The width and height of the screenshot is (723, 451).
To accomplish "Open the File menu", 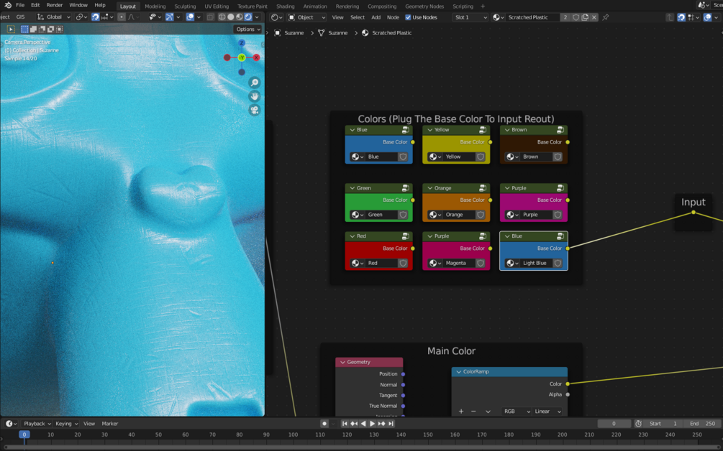I will pos(20,5).
